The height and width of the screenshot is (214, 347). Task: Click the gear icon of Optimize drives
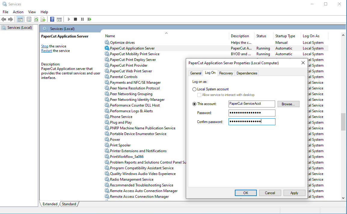[x=107, y=42]
